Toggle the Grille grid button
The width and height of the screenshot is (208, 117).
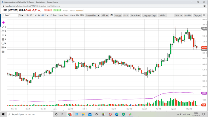pyautogui.click(x=162, y=15)
